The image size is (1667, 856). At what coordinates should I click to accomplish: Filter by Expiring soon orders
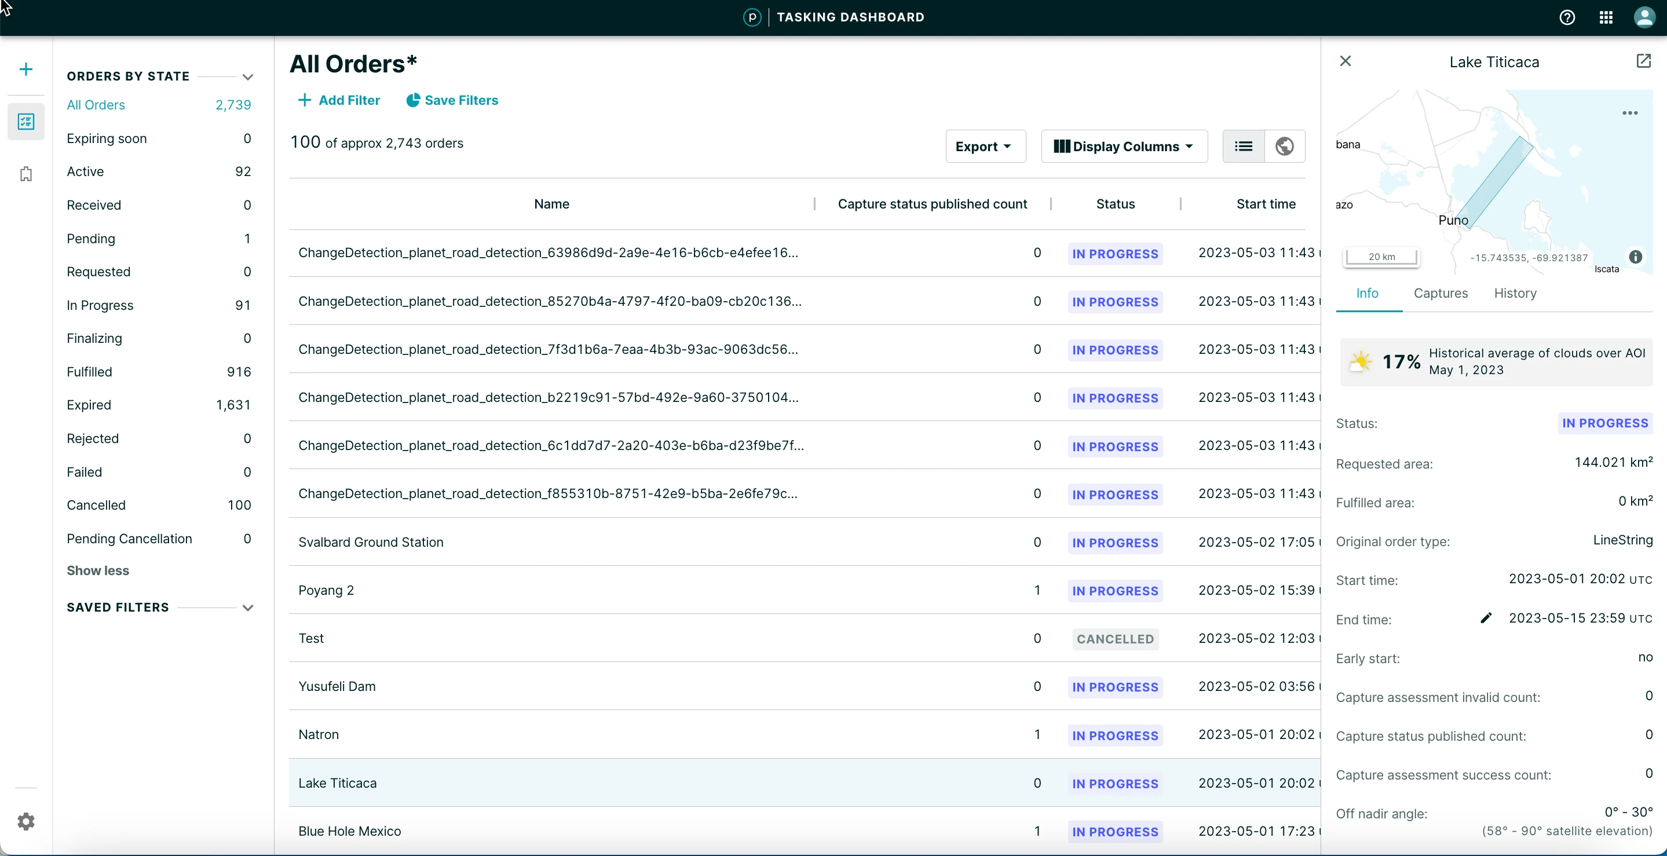[x=159, y=138]
